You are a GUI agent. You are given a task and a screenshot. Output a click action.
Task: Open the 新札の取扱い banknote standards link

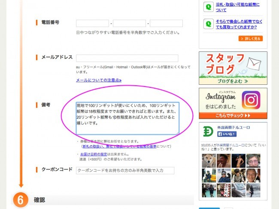(119, 146)
